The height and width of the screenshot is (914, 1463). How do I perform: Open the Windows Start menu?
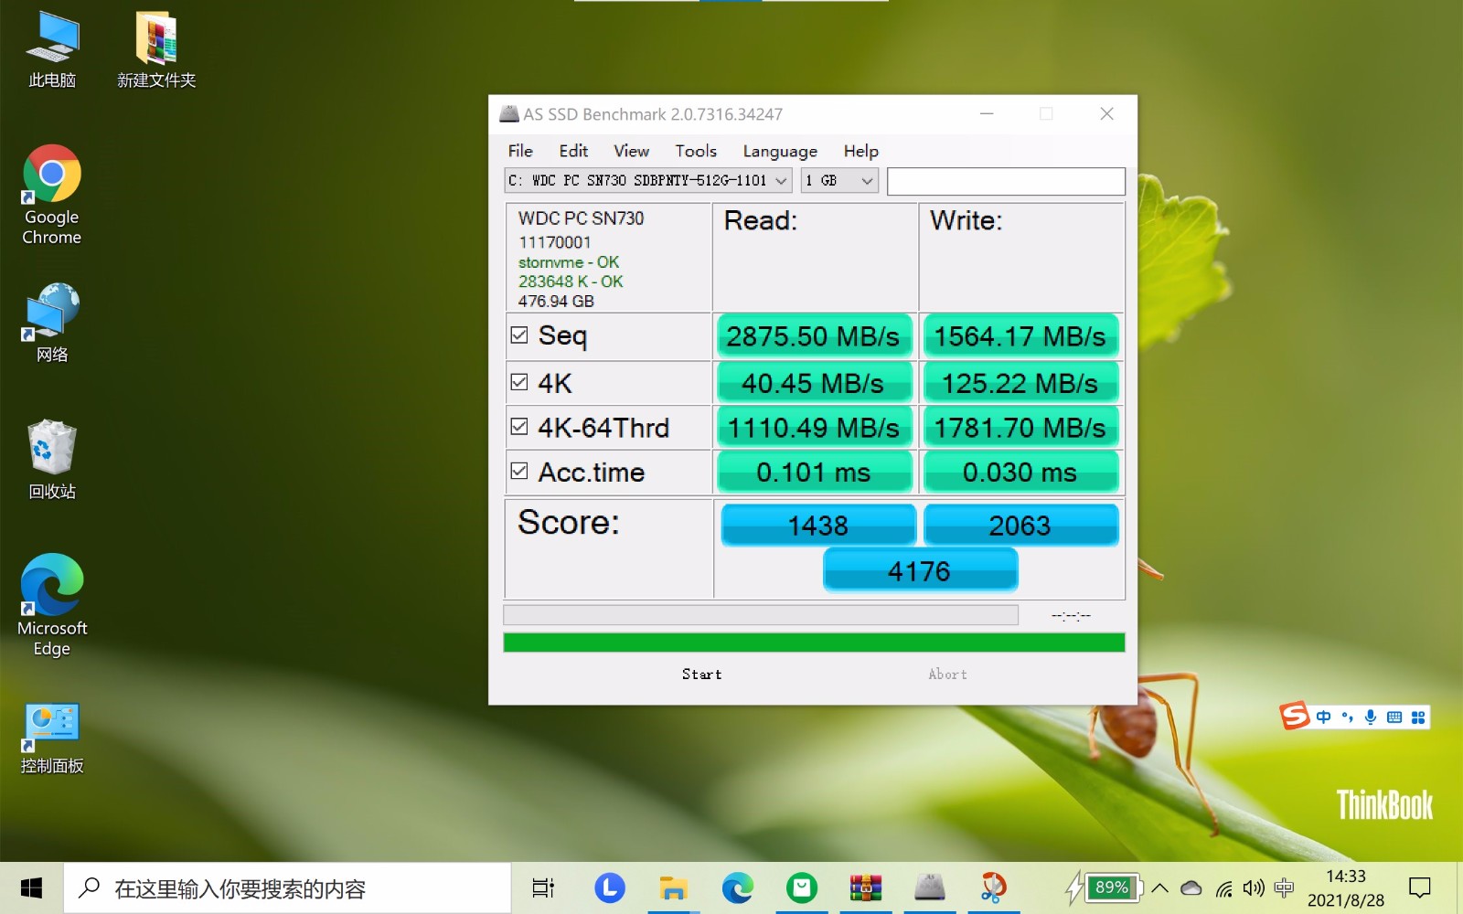[31, 887]
